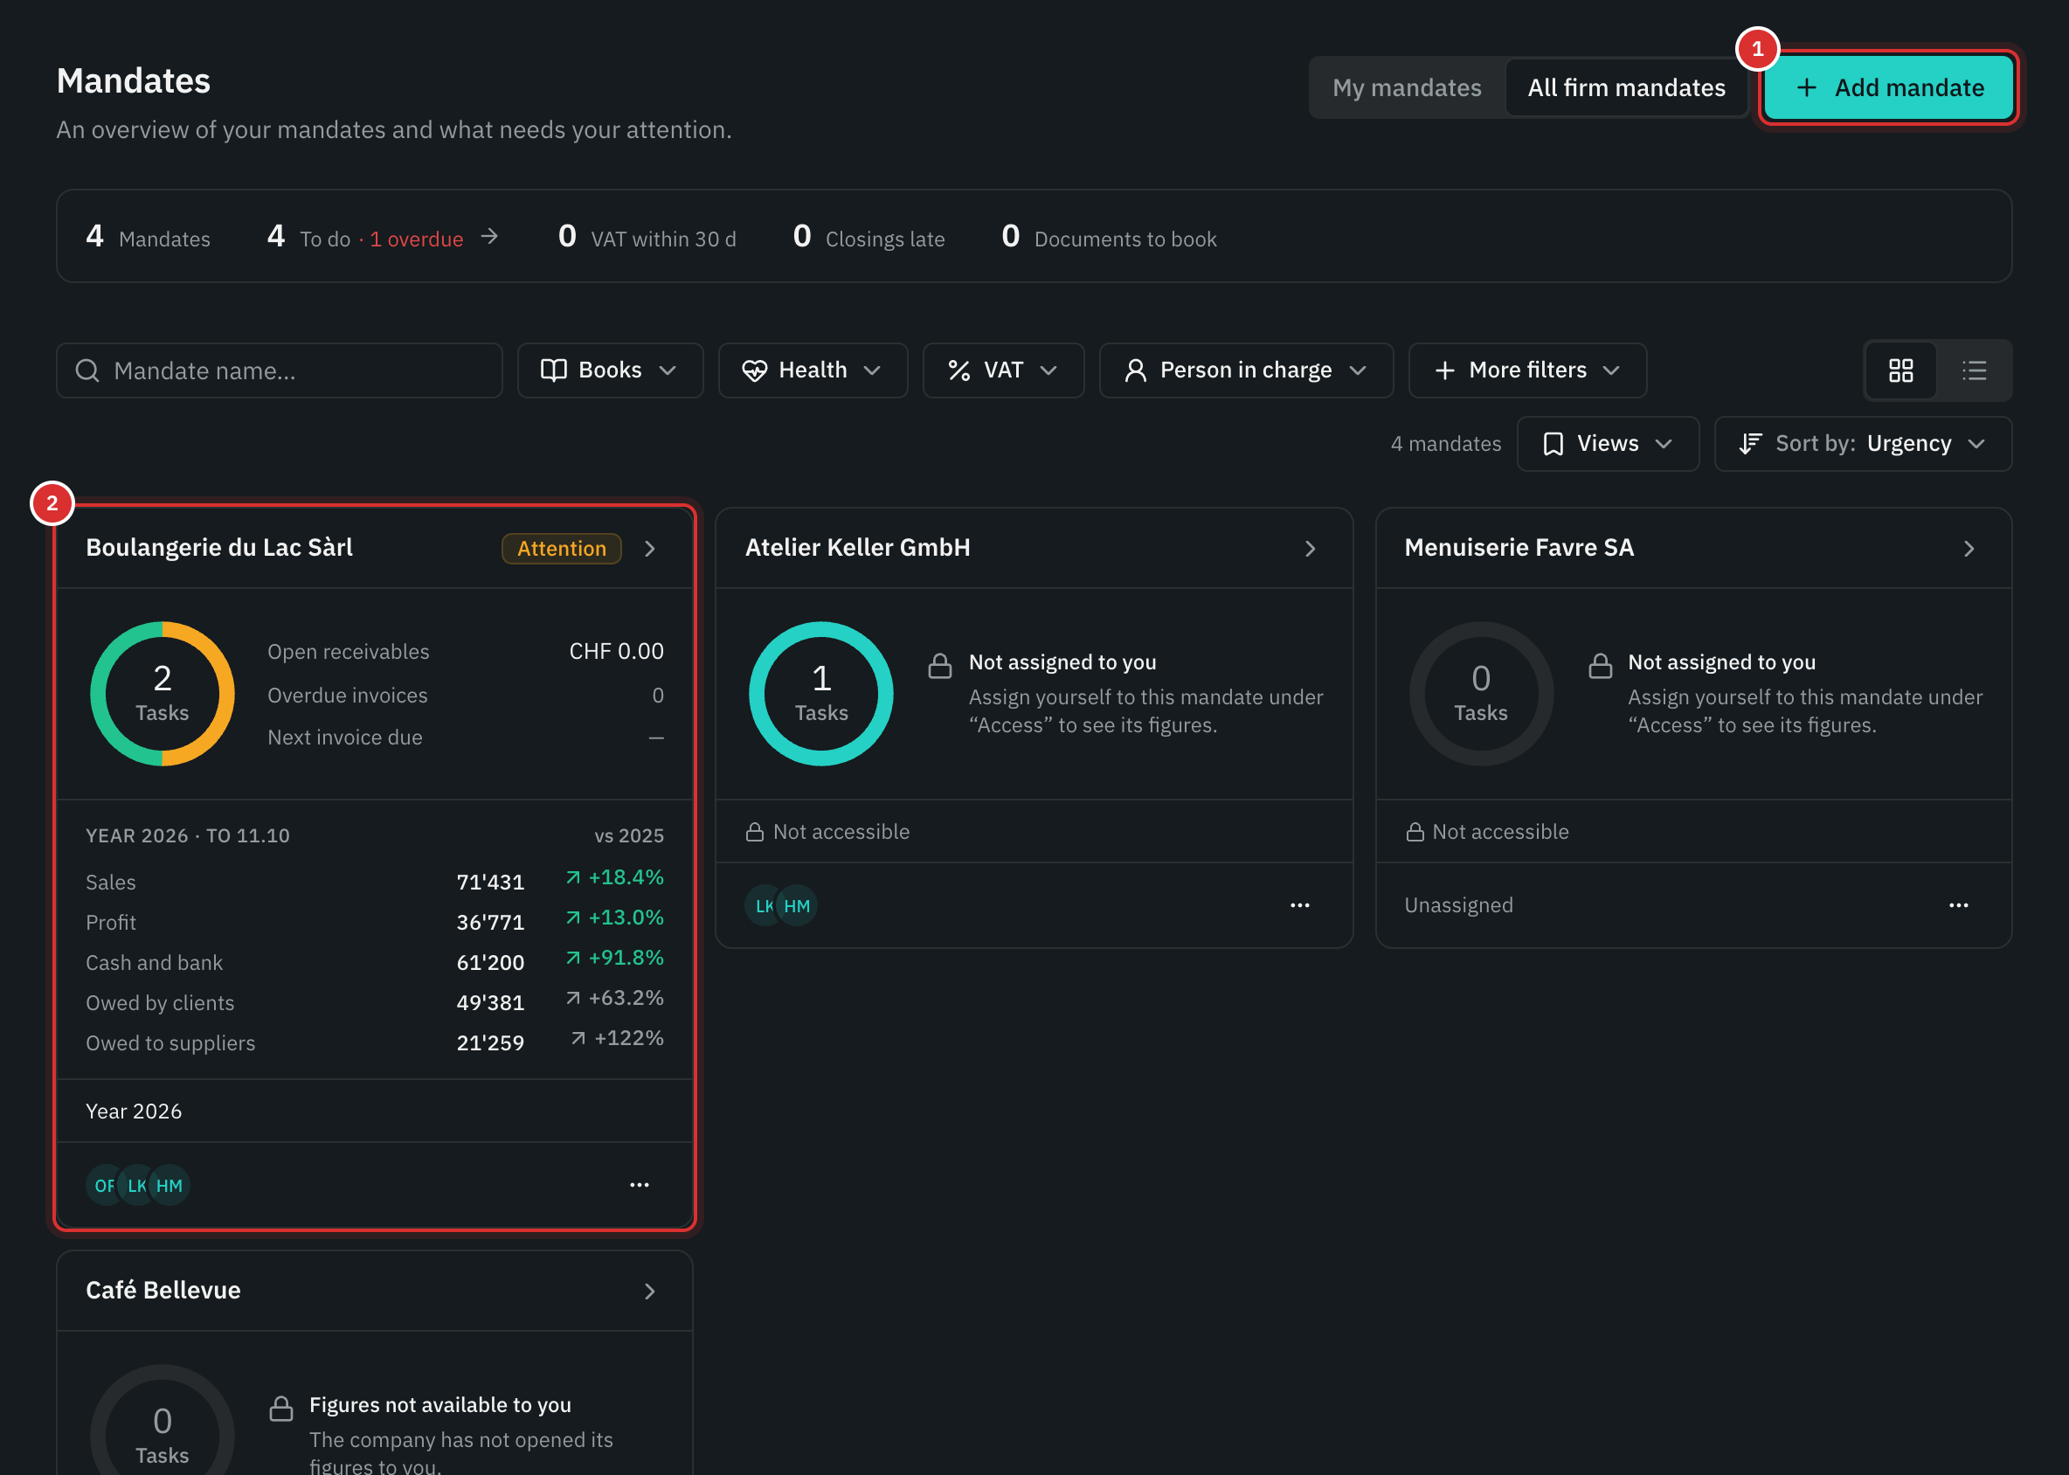Screen dimensions: 2069x1475
Task: Click the Closings late stat
Action: 868,237
